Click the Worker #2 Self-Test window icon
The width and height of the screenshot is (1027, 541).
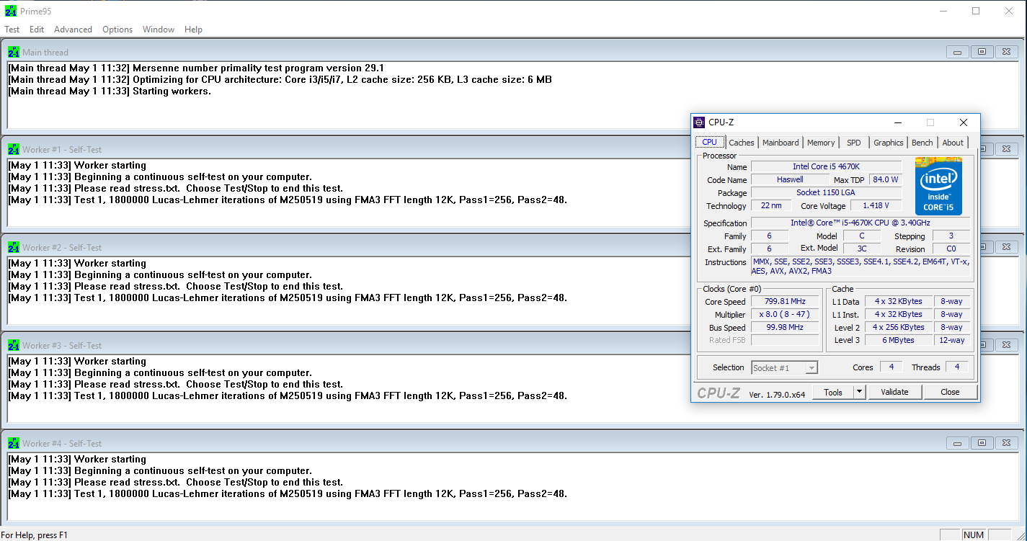[14, 247]
